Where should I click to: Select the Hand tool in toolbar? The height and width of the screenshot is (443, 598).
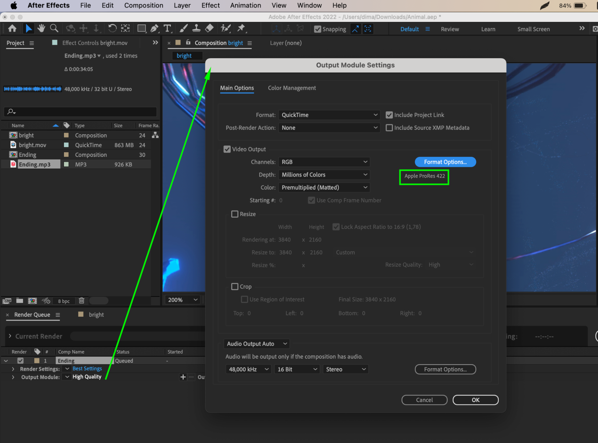pyautogui.click(x=41, y=28)
